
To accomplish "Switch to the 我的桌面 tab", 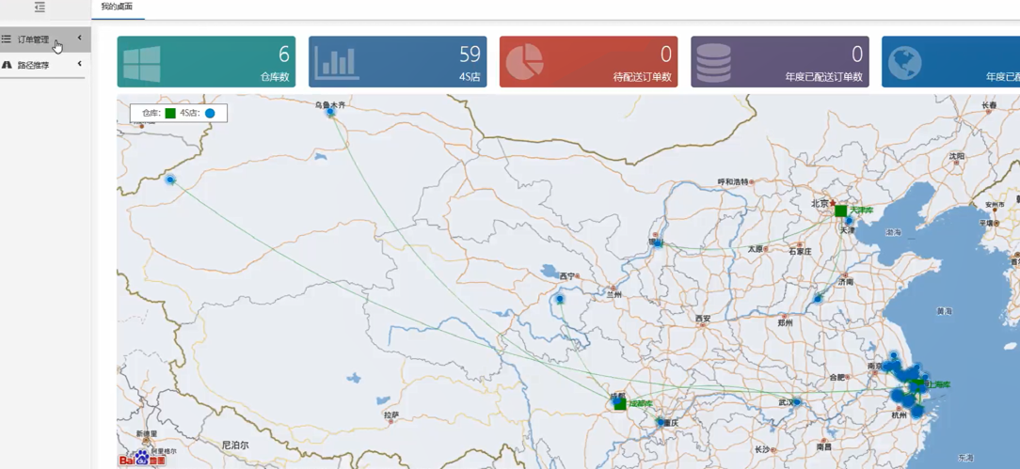I will (117, 8).
